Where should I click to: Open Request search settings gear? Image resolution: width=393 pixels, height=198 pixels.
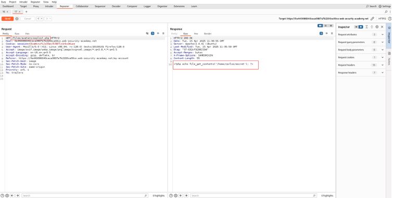7,195
